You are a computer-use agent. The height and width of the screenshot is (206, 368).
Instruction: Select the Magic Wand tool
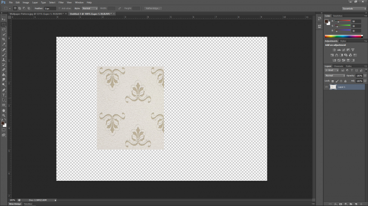(3, 34)
